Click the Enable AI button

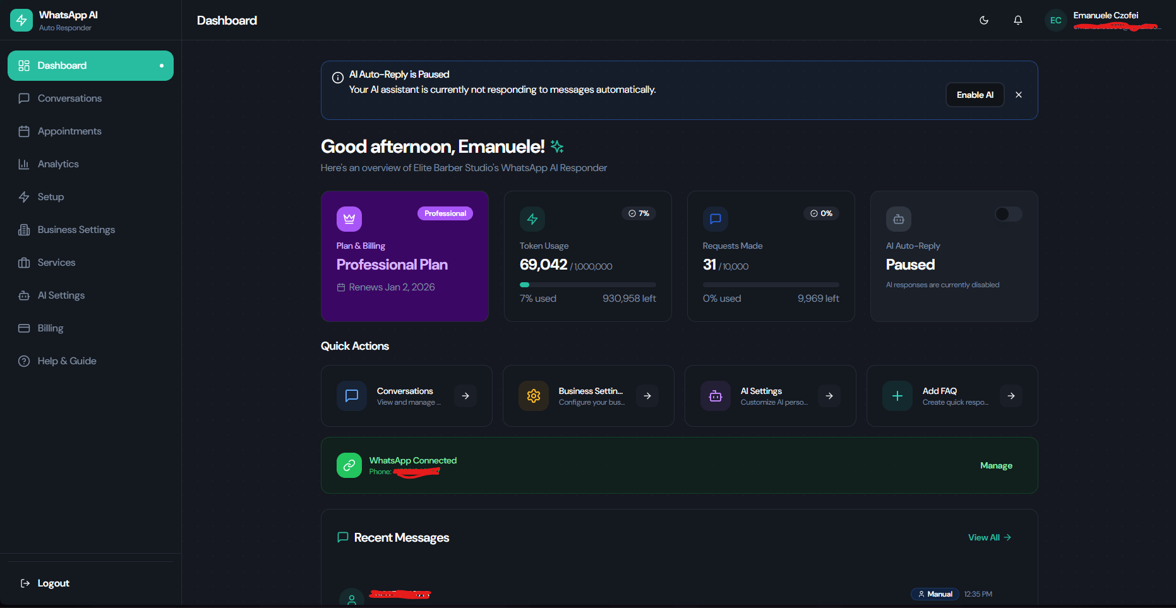[x=975, y=95]
